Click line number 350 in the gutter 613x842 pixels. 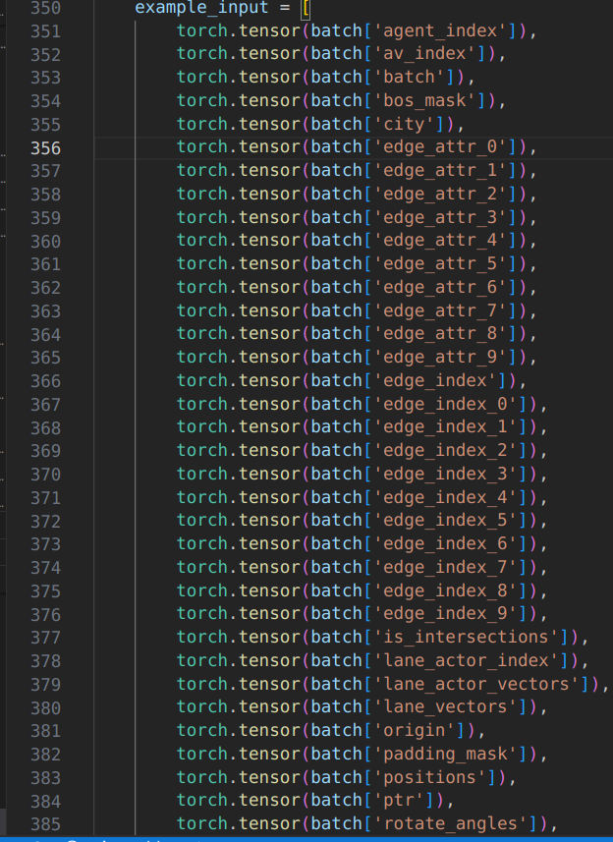point(45,8)
